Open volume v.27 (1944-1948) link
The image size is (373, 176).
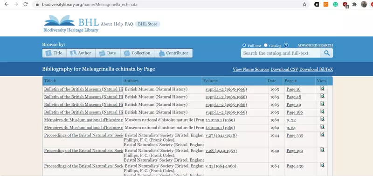(221, 136)
